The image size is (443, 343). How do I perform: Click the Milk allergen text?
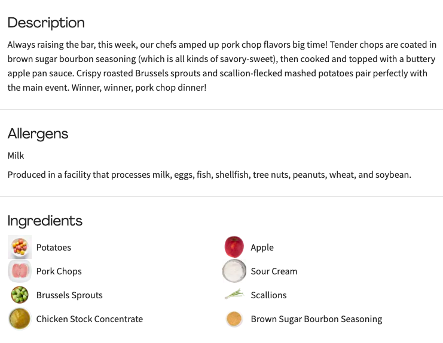tap(16, 156)
